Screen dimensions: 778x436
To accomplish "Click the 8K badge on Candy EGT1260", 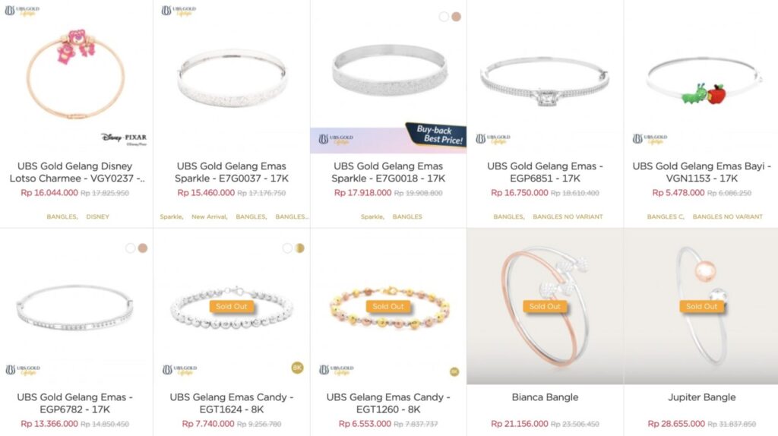I will [x=454, y=371].
